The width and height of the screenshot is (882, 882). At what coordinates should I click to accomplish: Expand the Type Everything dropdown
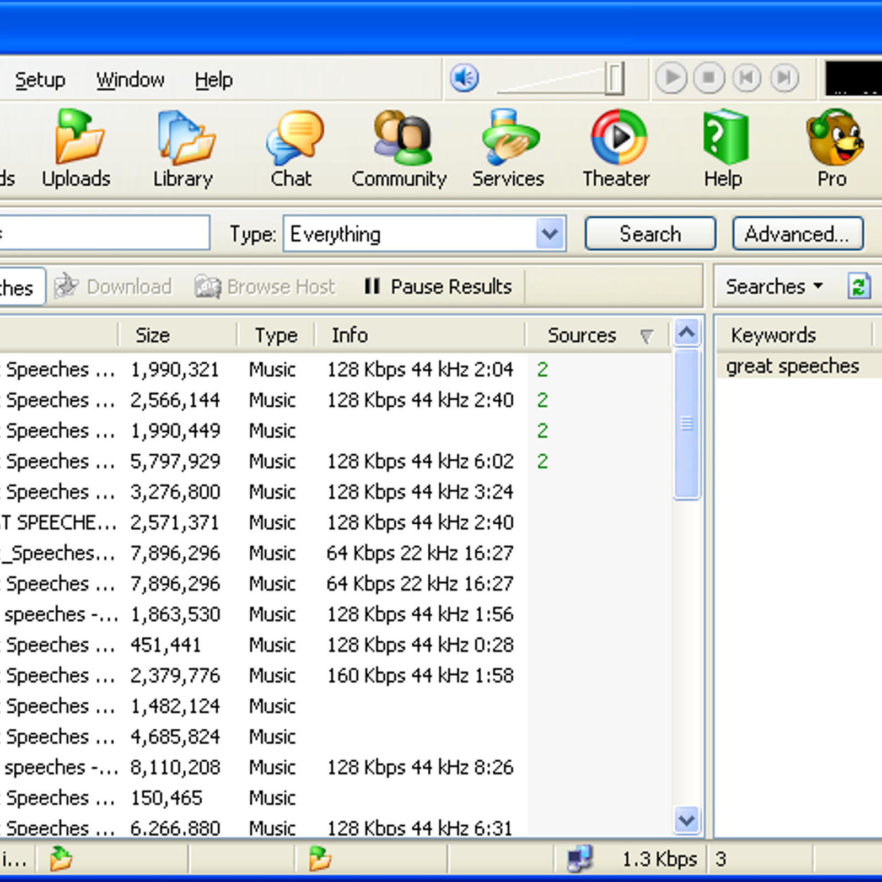[x=550, y=234]
